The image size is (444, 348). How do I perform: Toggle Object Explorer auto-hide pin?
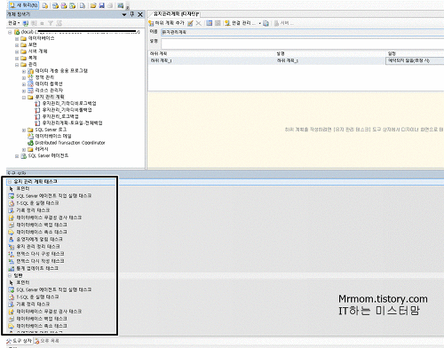[132, 14]
